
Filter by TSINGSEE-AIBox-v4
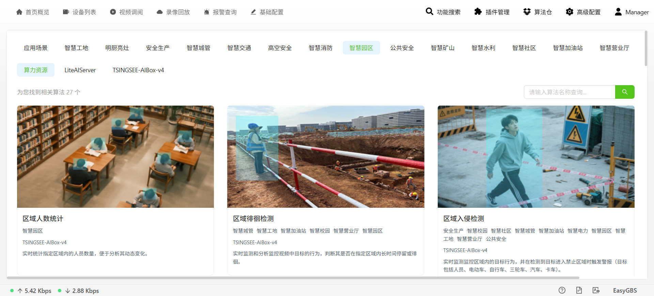(138, 70)
